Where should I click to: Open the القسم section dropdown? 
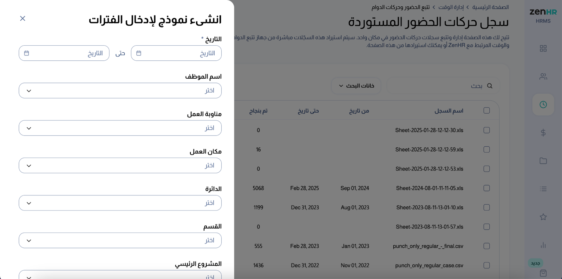120,240
